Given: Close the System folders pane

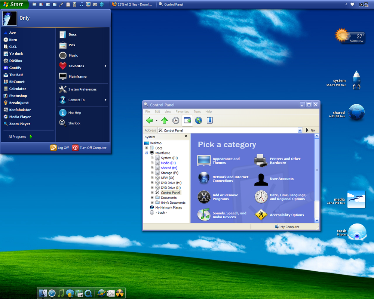Looking at the screenshot, I should (x=186, y=136).
